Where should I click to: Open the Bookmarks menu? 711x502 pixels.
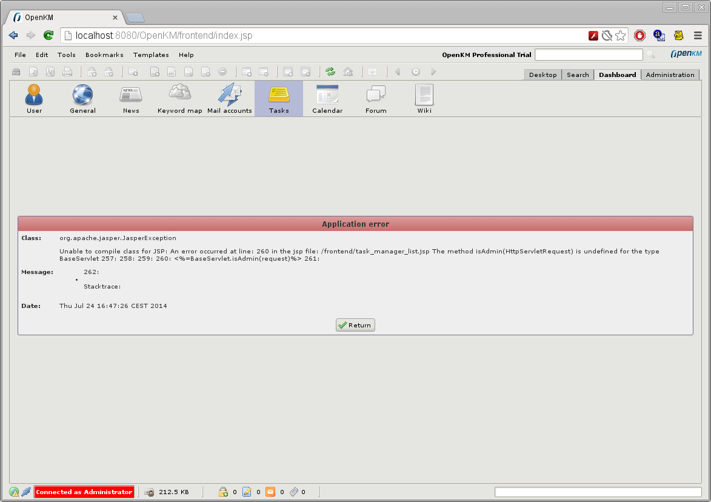tap(104, 55)
